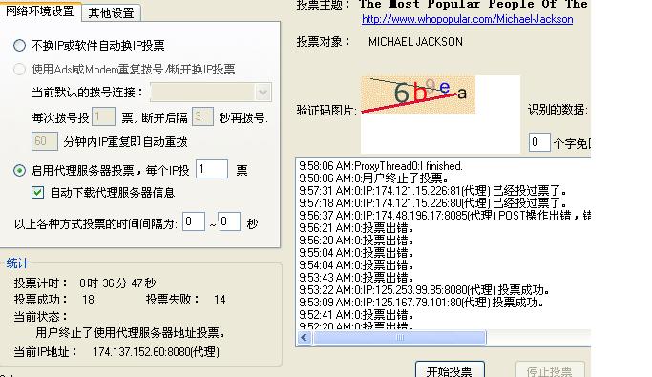652x377 pixels.
Task: Click the 60 分钟内IP重复 field
Action: point(45,141)
